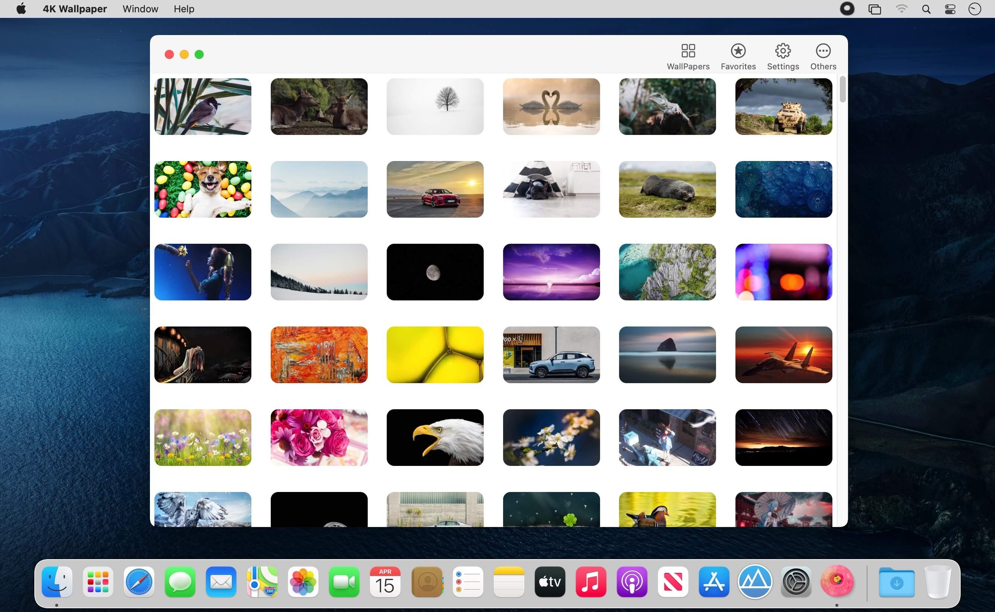Click the Spotlight search icon
This screenshot has height=612, width=995.
pyautogui.click(x=926, y=9)
